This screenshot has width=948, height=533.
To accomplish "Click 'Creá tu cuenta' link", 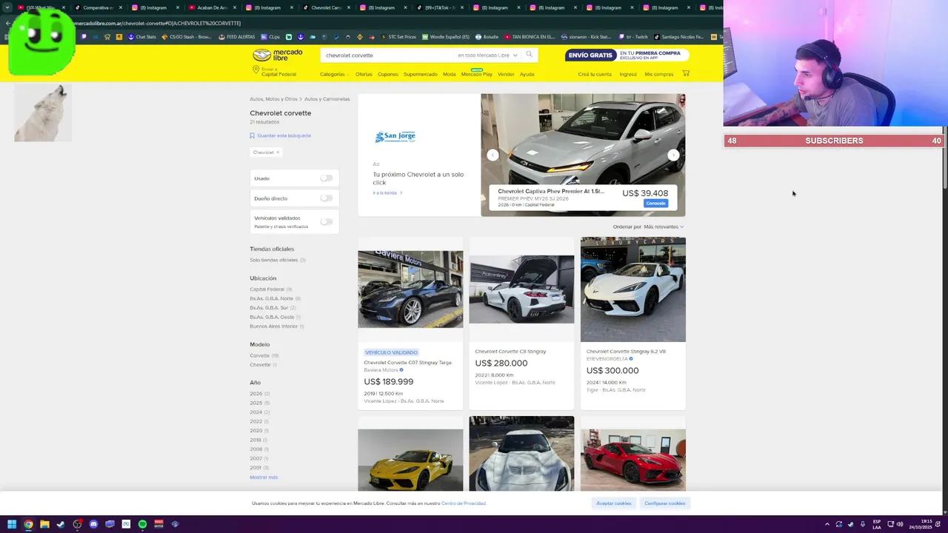I will (x=595, y=74).
